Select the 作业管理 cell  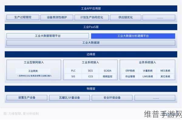coord(130,77)
